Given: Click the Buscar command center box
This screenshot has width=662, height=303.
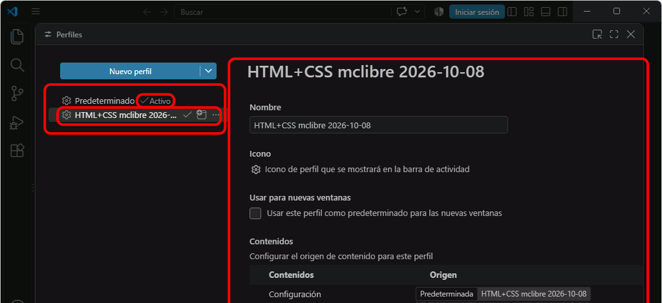Looking at the screenshot, I should tap(283, 12).
